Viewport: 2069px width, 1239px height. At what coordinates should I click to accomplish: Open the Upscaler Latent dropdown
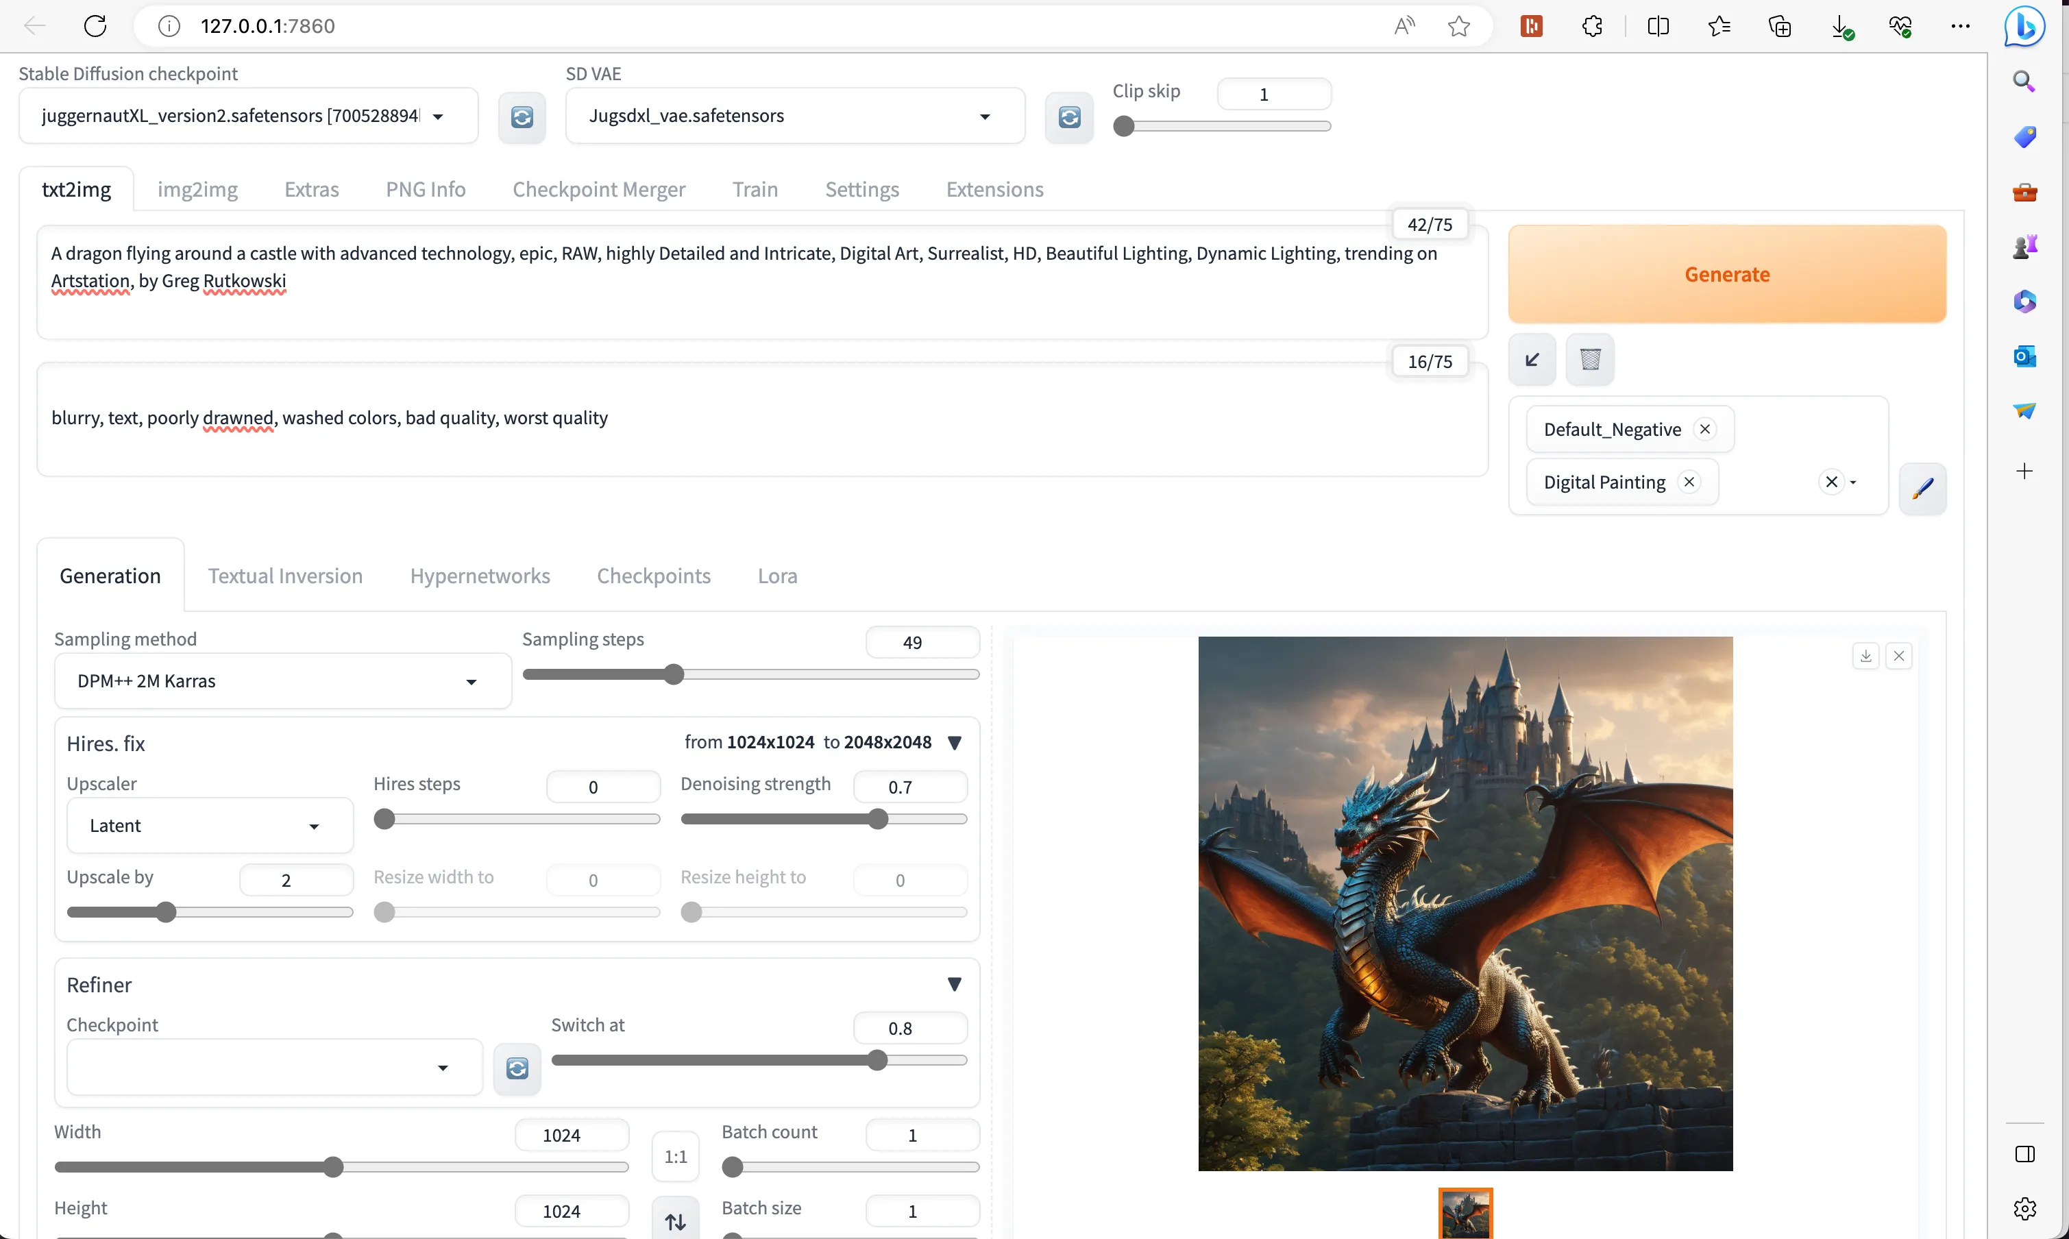click(209, 826)
